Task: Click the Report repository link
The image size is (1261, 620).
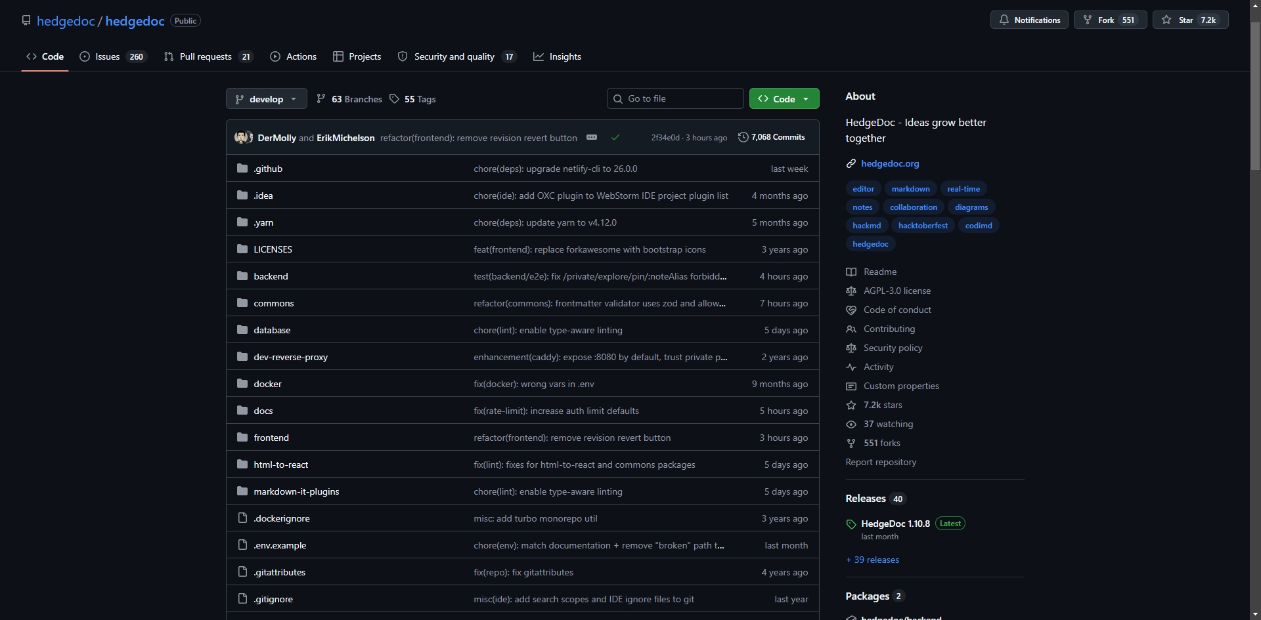Action: (x=881, y=463)
